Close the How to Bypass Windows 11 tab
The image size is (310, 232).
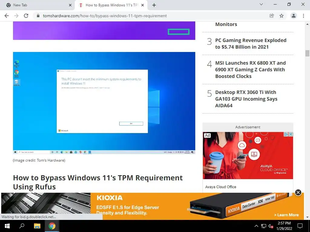coord(143,5)
